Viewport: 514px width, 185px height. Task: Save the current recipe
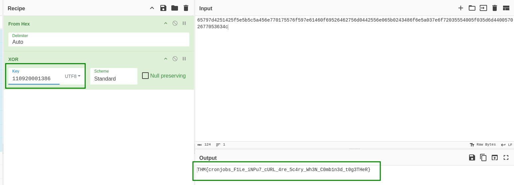pos(163,8)
